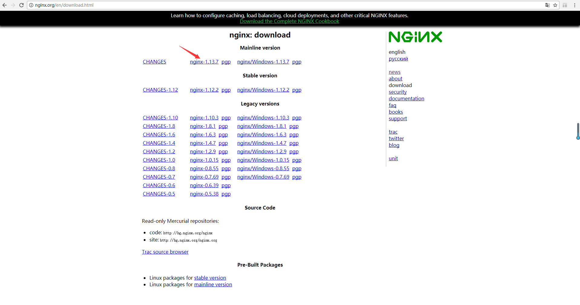Download nginx-1.12.2 stable version
Screen dimensions: 580x305
(204, 90)
